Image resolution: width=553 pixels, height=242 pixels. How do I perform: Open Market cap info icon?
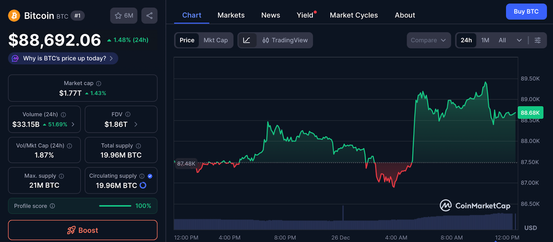[x=99, y=83]
